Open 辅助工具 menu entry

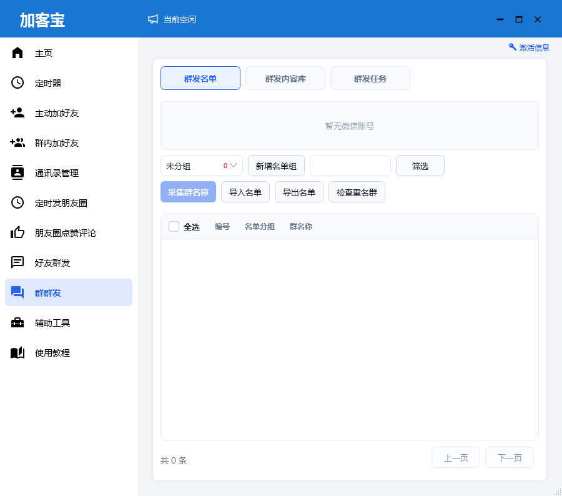[69, 323]
